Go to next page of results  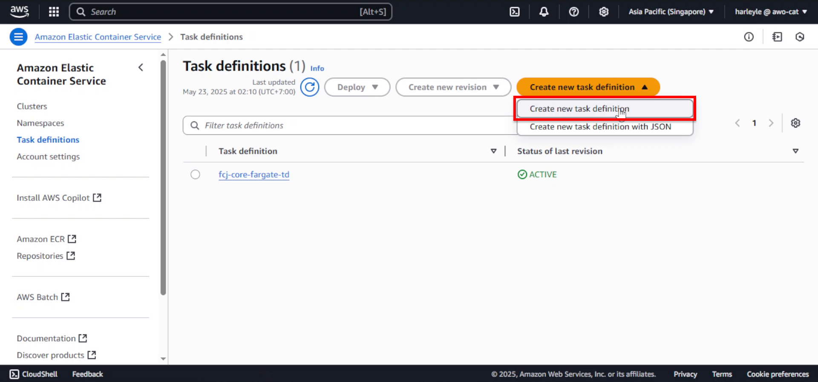tap(771, 123)
